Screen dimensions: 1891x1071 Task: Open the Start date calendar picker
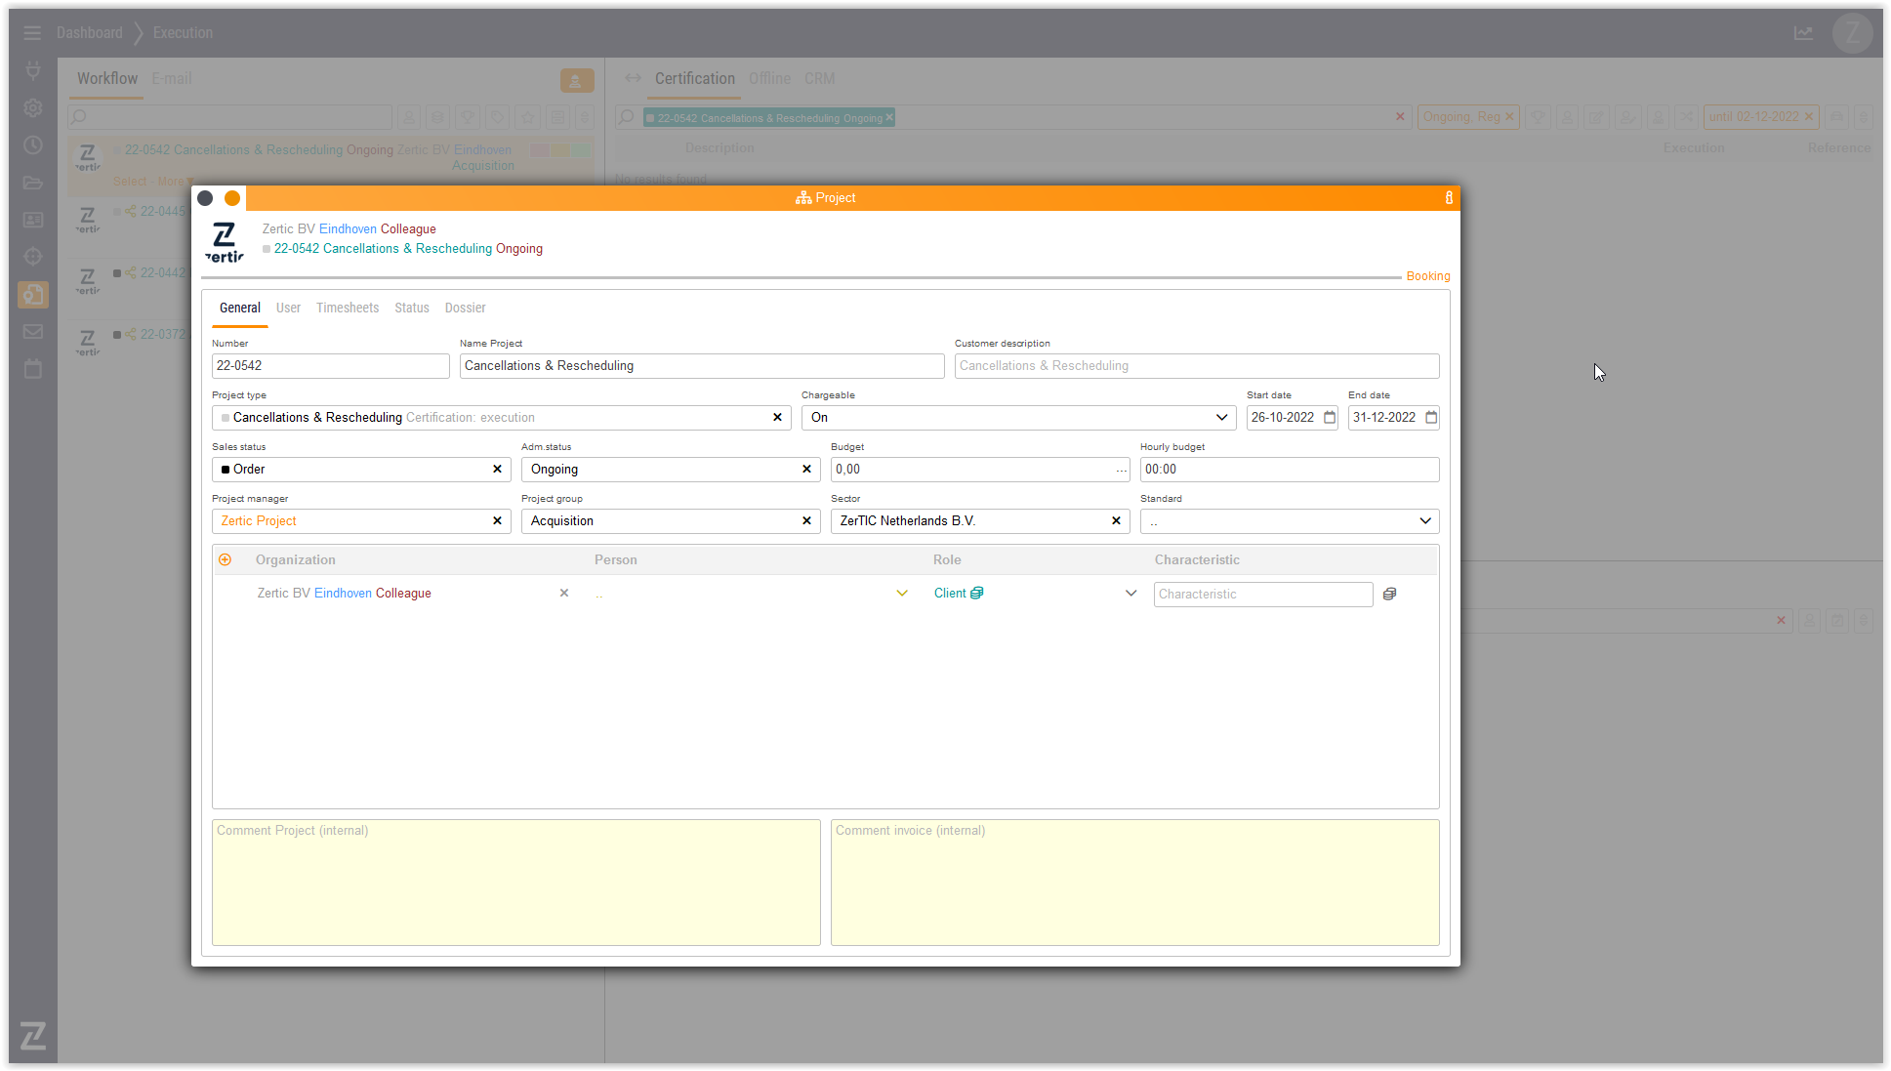pyautogui.click(x=1330, y=418)
